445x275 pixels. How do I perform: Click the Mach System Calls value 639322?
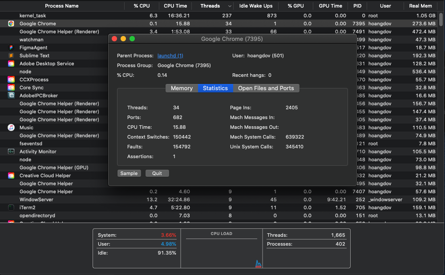295,137
